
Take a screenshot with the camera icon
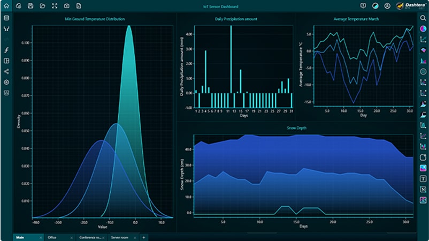67,6
